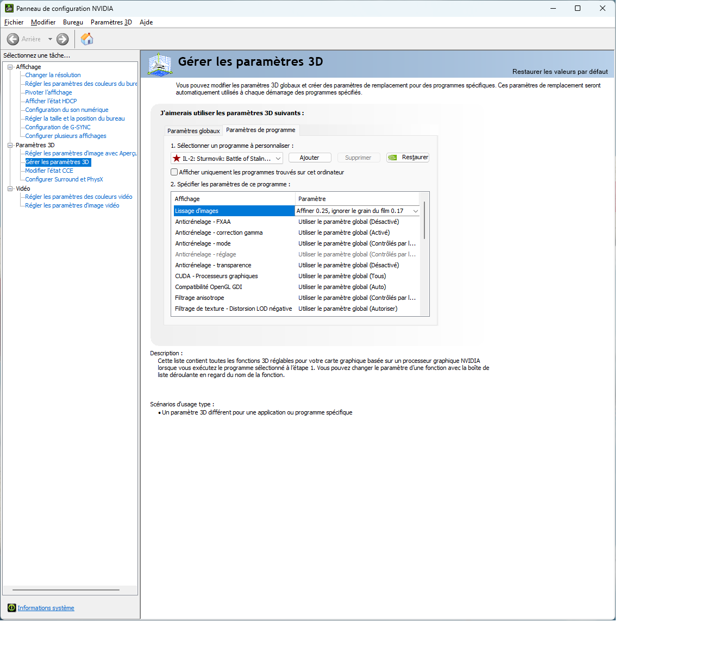Open the Modifier menu
This screenshot has height=647, width=701.
click(43, 22)
